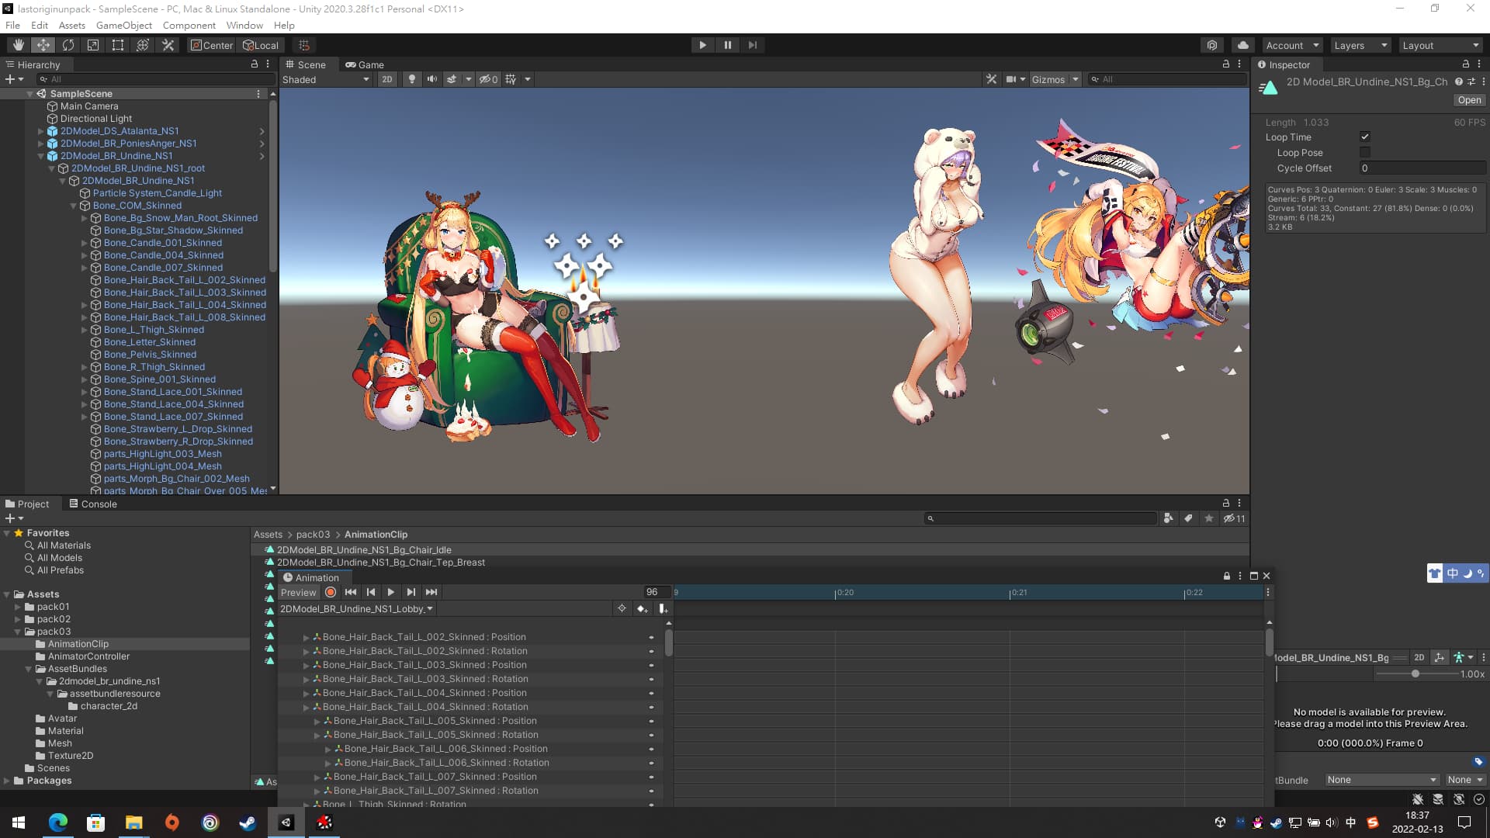Select 2DModel_BR_Undine_NS1_Bg_Chair_Idle clip asset
Viewport: 1490px width, 838px height.
click(x=364, y=550)
